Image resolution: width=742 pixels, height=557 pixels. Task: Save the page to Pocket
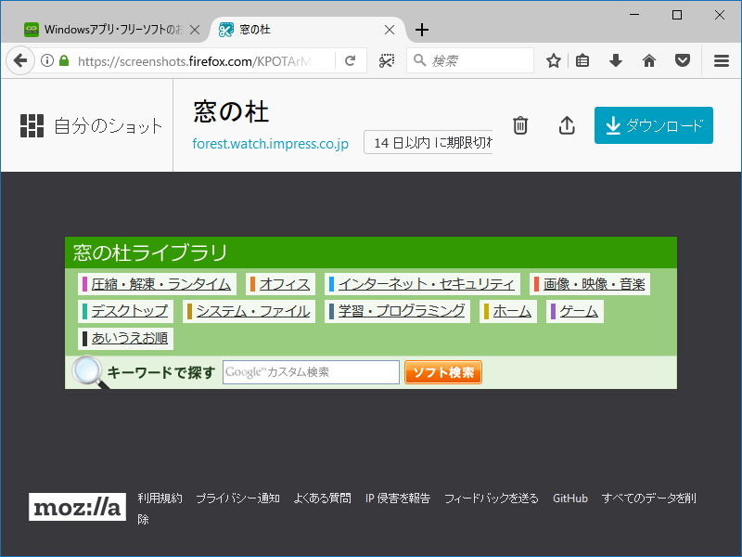(683, 60)
